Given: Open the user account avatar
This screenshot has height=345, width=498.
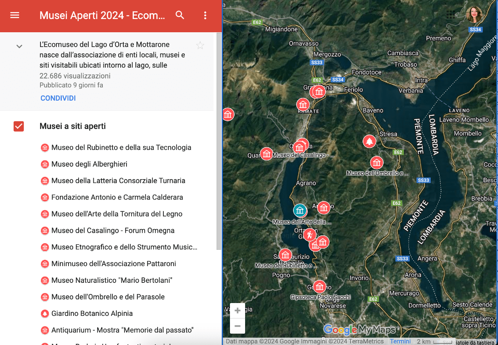Looking at the screenshot, I should click(474, 15).
